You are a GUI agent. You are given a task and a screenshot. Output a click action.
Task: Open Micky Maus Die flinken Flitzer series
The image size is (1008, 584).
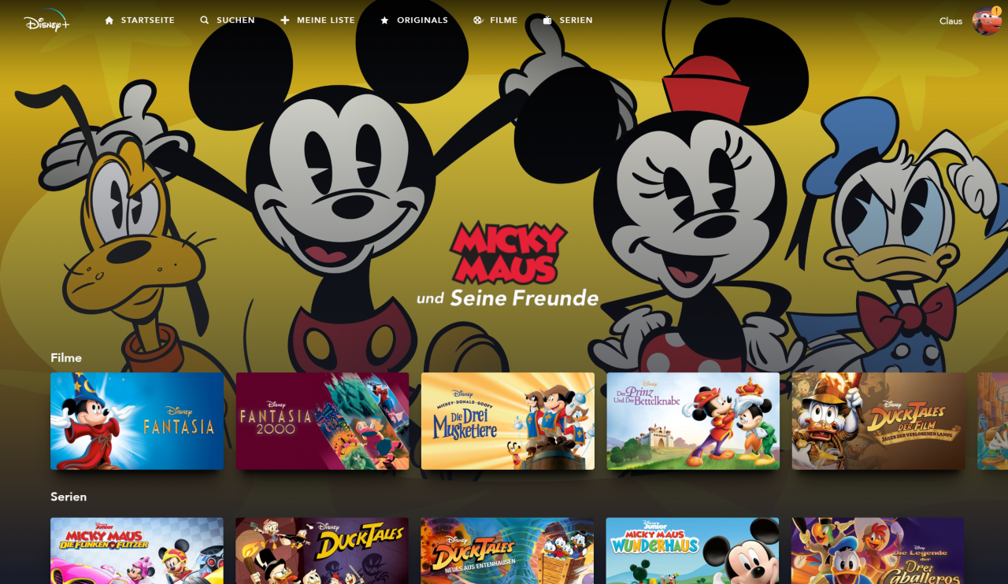pos(137,550)
